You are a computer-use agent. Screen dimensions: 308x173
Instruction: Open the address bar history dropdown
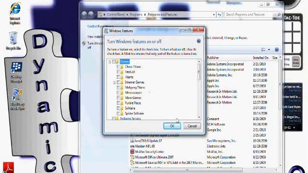[x=214, y=14]
